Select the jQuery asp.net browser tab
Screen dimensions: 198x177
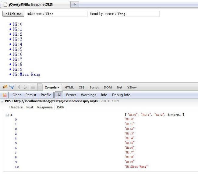point(35,5)
